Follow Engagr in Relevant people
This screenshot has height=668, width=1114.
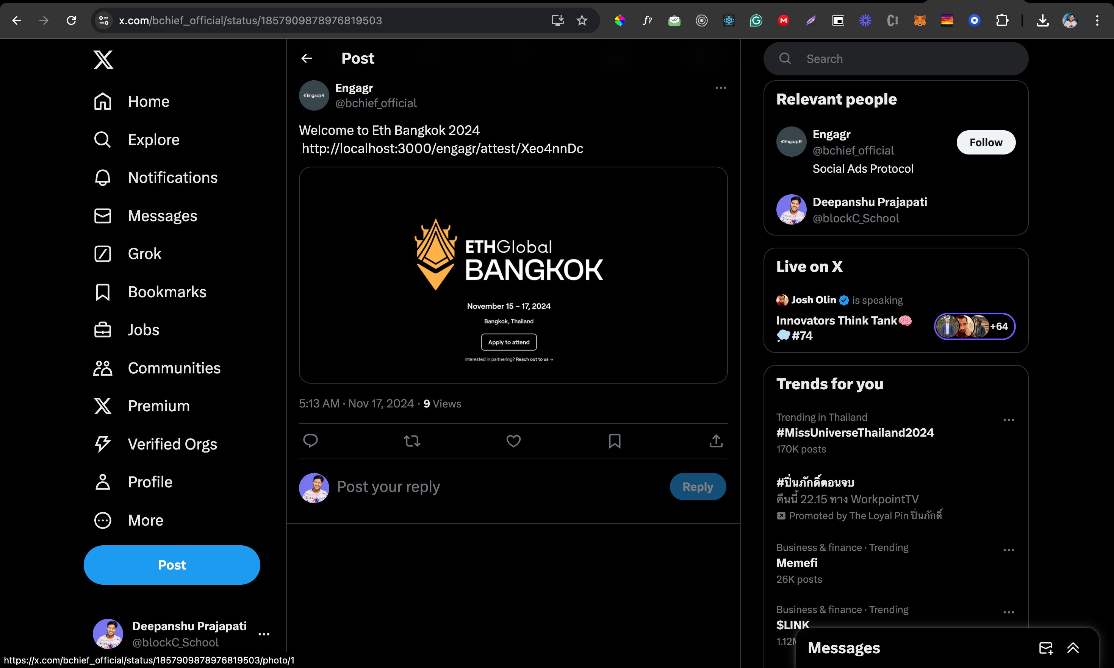point(986,143)
